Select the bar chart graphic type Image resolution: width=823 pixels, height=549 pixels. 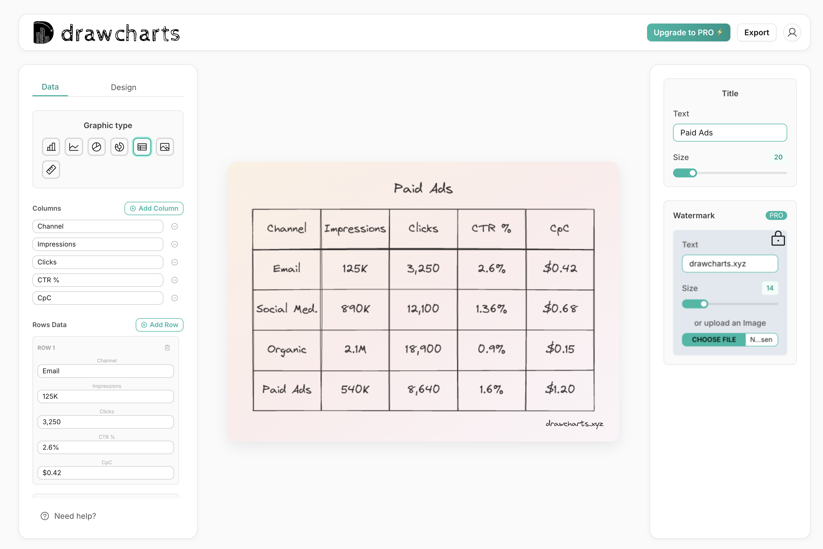click(51, 147)
